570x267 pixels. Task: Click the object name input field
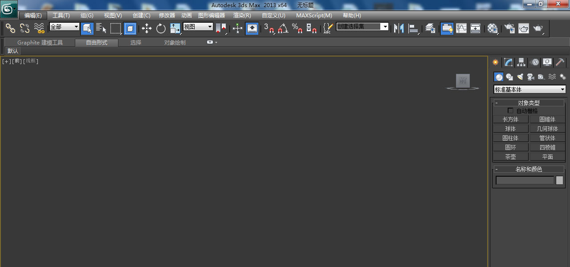[525, 180]
